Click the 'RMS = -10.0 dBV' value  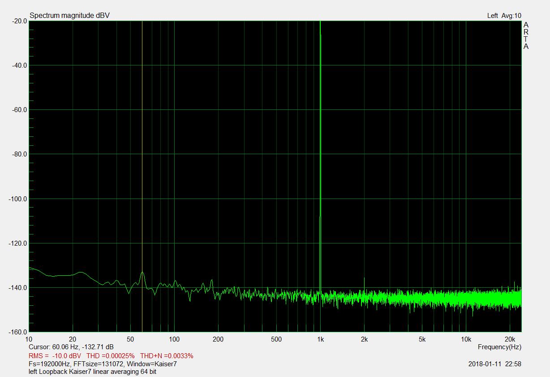click(54, 356)
